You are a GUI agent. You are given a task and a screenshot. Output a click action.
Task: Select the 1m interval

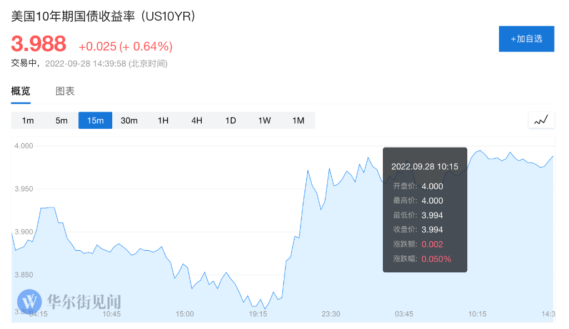coord(28,120)
